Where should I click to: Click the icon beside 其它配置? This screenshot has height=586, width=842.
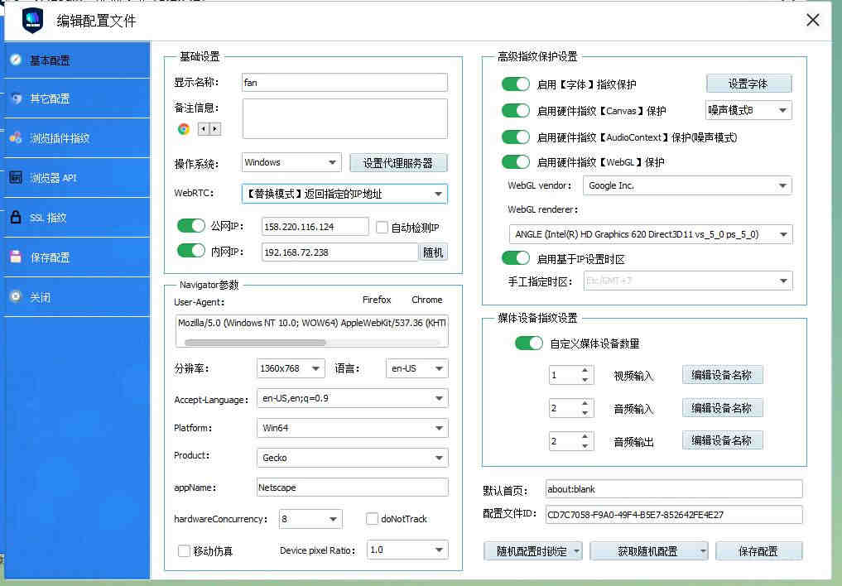pos(16,98)
